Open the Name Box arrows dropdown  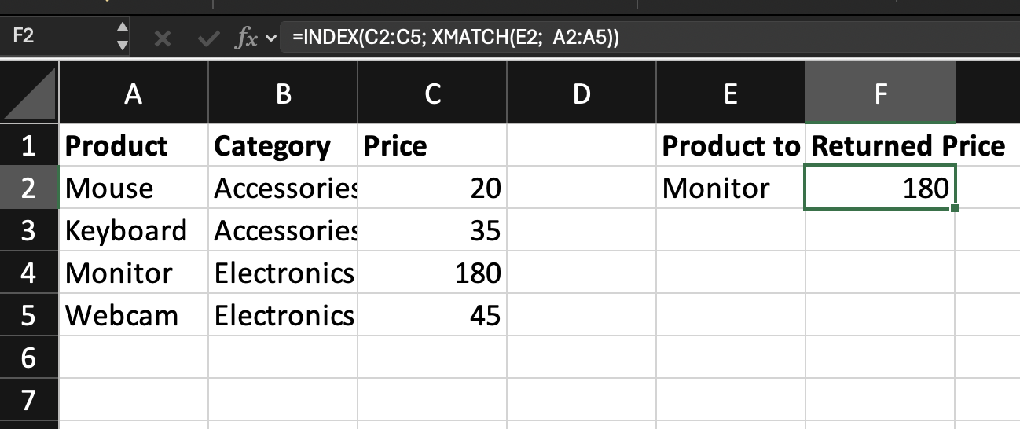[x=122, y=37]
